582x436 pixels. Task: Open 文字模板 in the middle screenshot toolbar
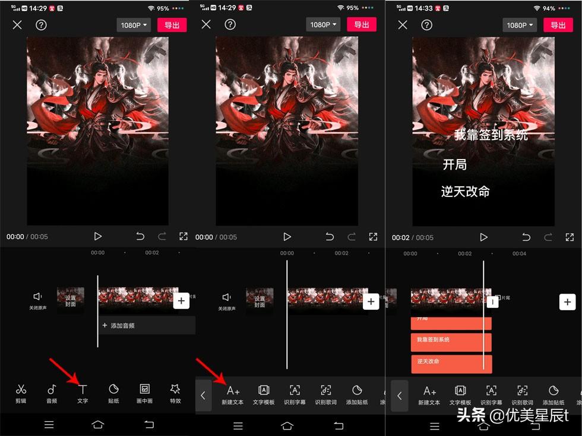[264, 395]
